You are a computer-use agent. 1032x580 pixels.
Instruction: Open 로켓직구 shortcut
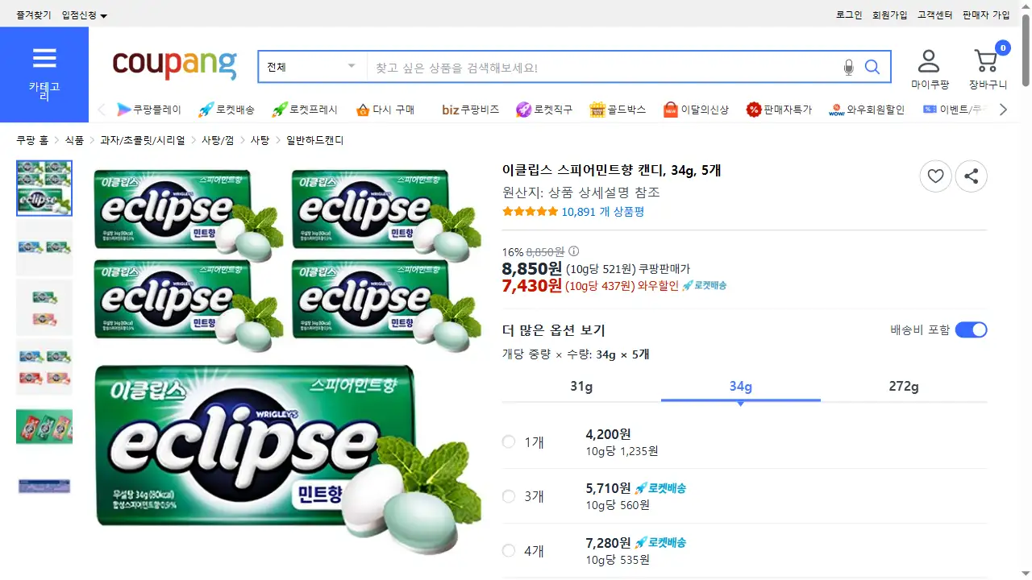[x=544, y=110]
